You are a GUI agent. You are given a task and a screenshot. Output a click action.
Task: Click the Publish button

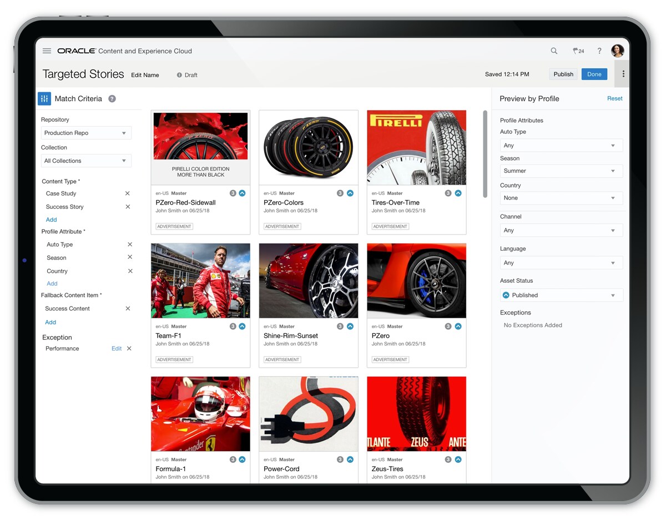tap(563, 74)
